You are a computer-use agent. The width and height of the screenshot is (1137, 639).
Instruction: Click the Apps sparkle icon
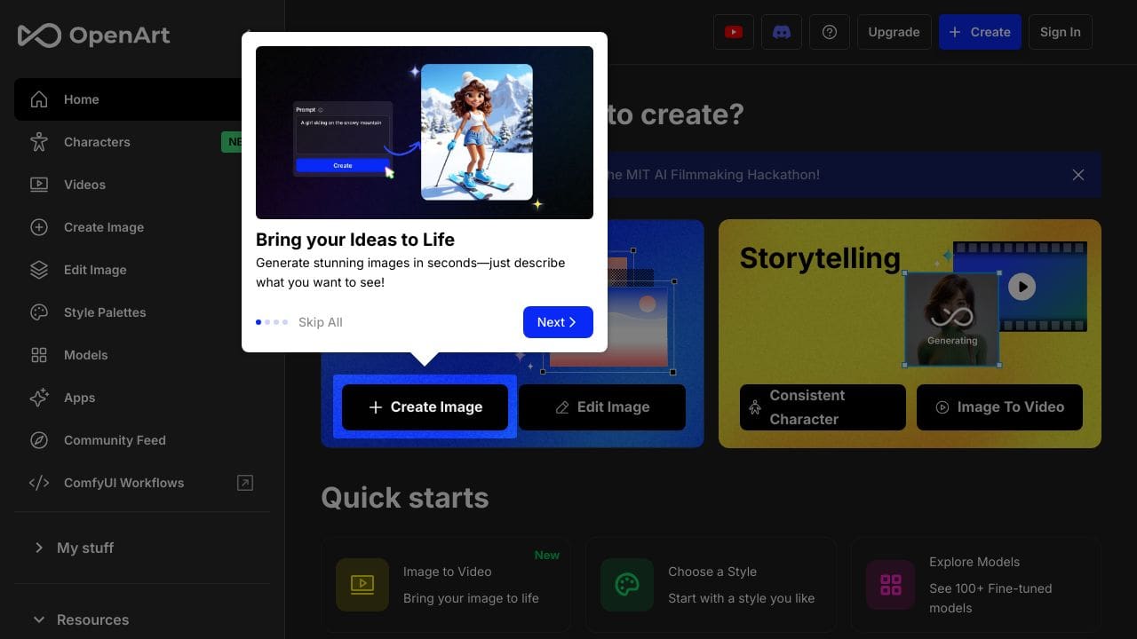[39, 398]
